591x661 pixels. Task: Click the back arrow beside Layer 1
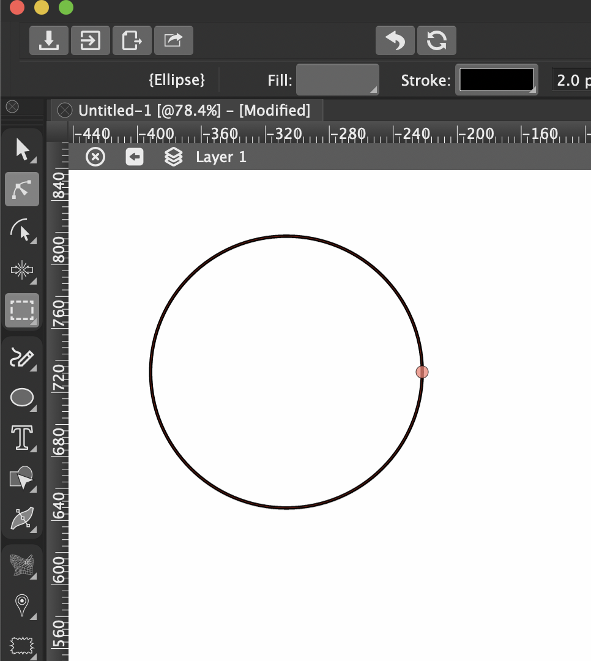pos(135,157)
